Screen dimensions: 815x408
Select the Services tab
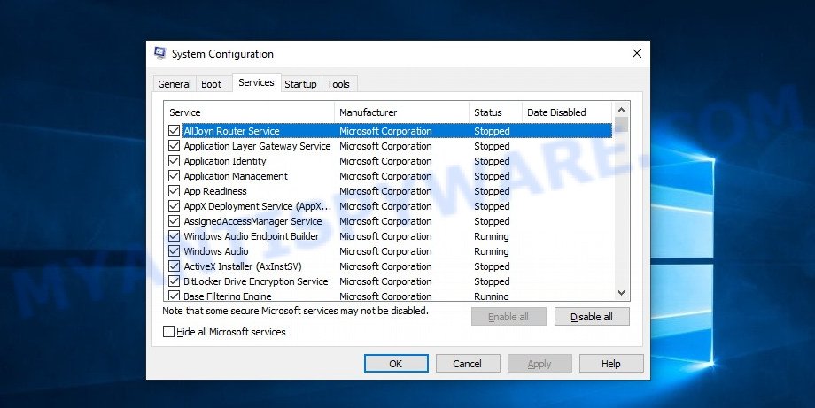(x=256, y=82)
